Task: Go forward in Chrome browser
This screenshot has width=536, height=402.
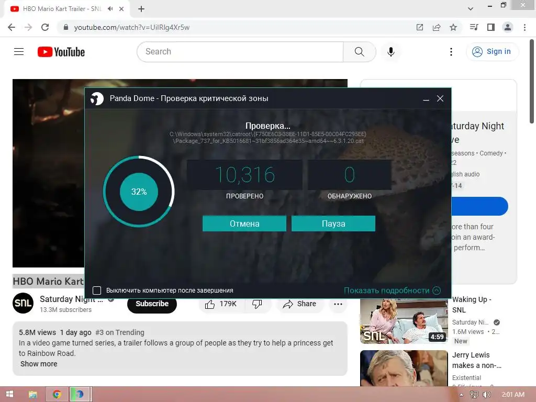Action: click(28, 27)
